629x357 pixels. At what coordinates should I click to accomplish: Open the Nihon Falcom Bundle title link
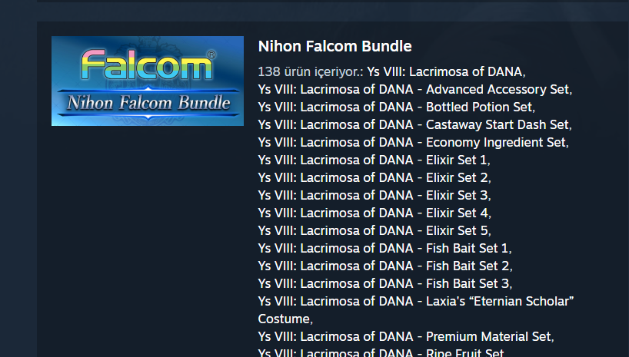tap(334, 46)
